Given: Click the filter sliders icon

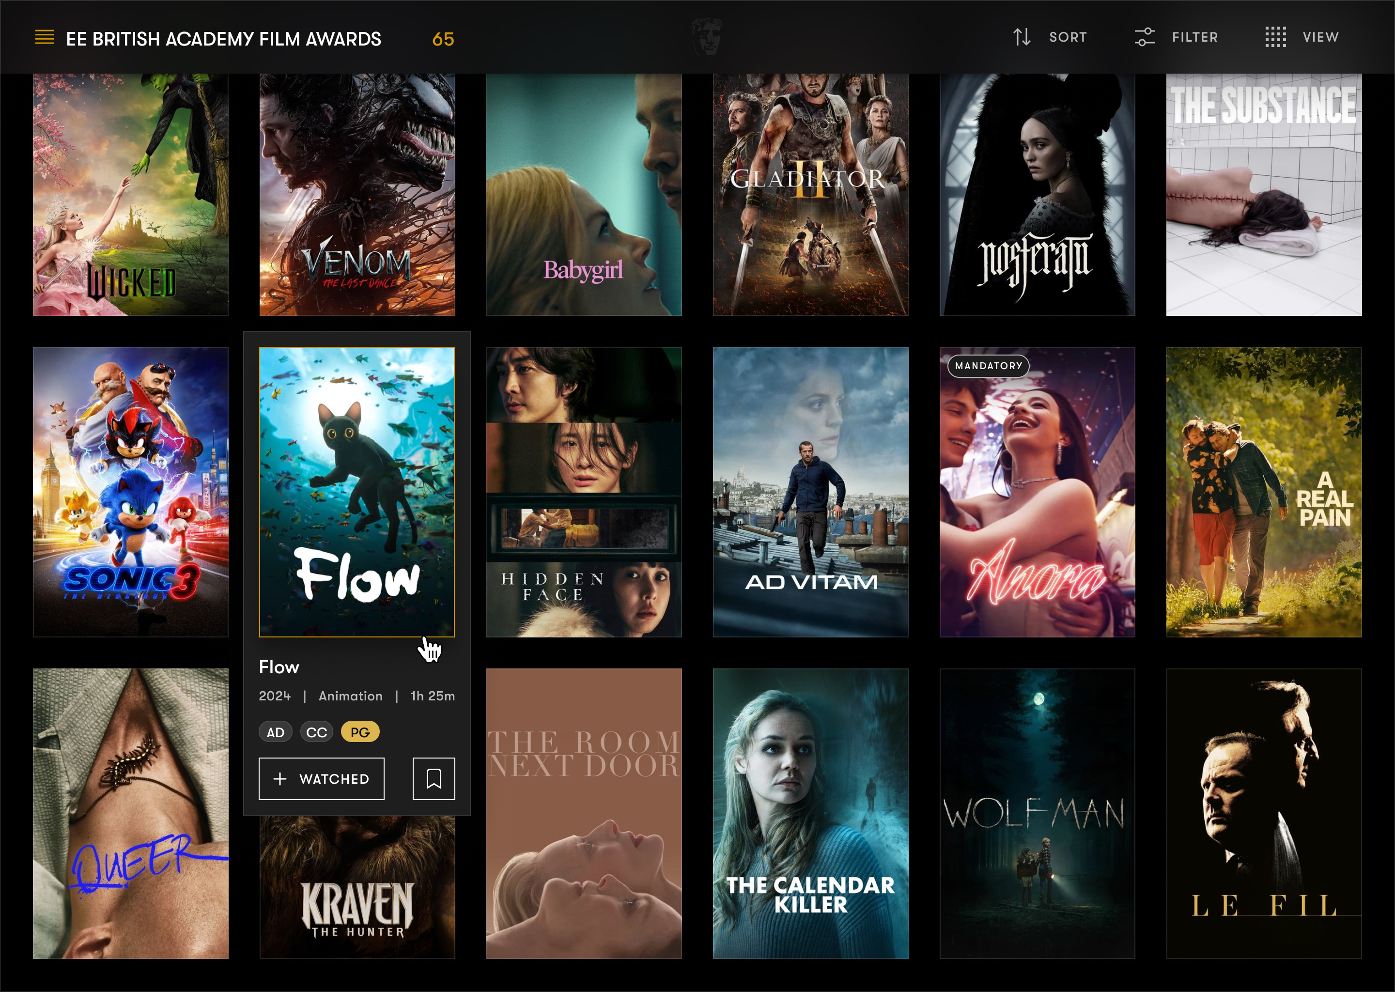Looking at the screenshot, I should click(x=1145, y=37).
